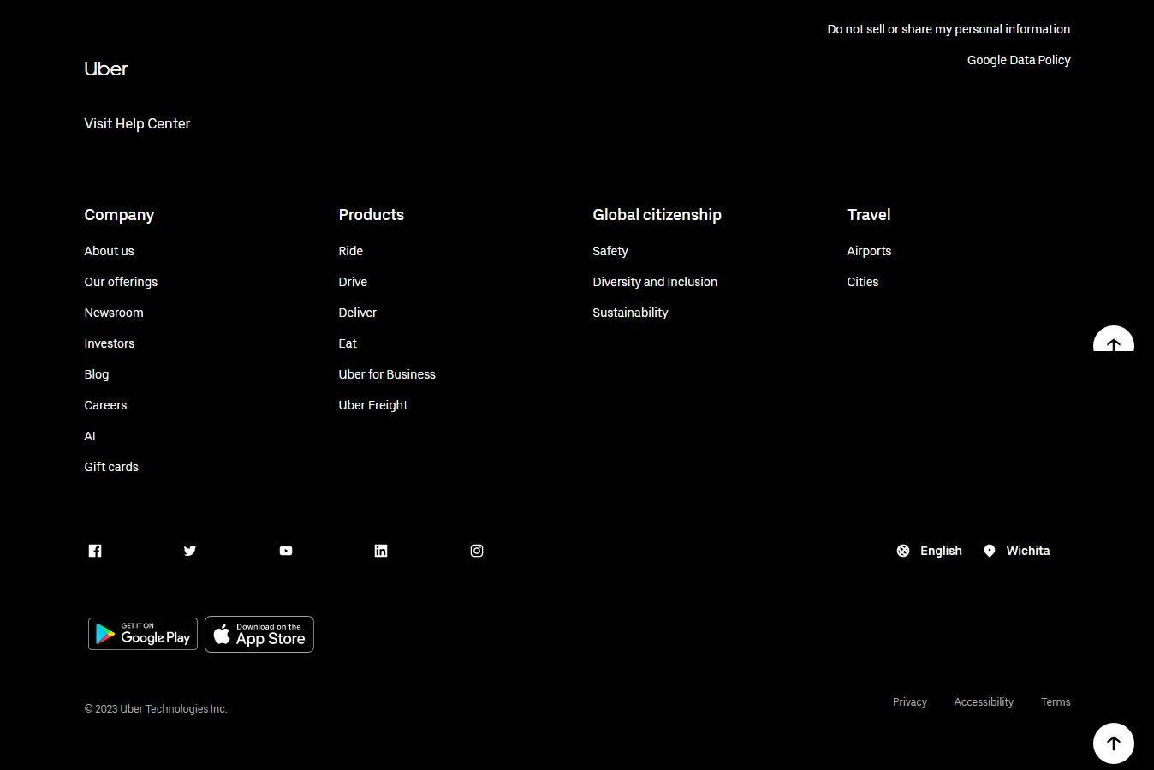Go to About us page
The image size is (1154, 770).
pos(109,251)
